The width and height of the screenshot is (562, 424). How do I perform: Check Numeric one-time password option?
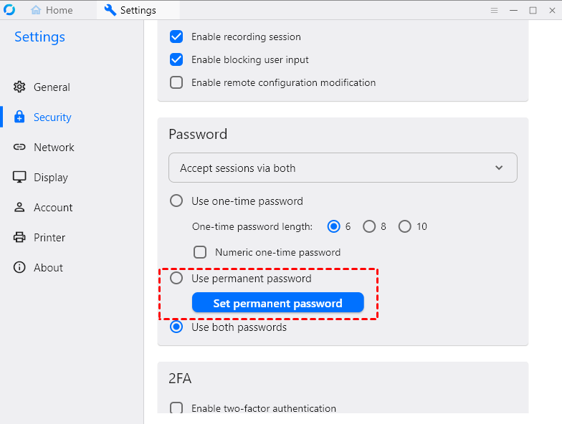[201, 253]
